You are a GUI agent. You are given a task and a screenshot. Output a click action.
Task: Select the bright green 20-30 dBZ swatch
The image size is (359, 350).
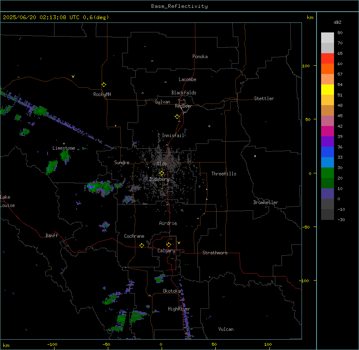[x=327, y=173]
